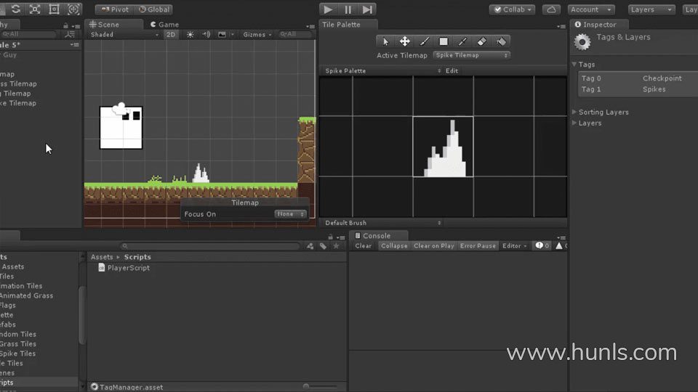
Task: Choose the Select tool in Tile Palette
Action: [385, 41]
